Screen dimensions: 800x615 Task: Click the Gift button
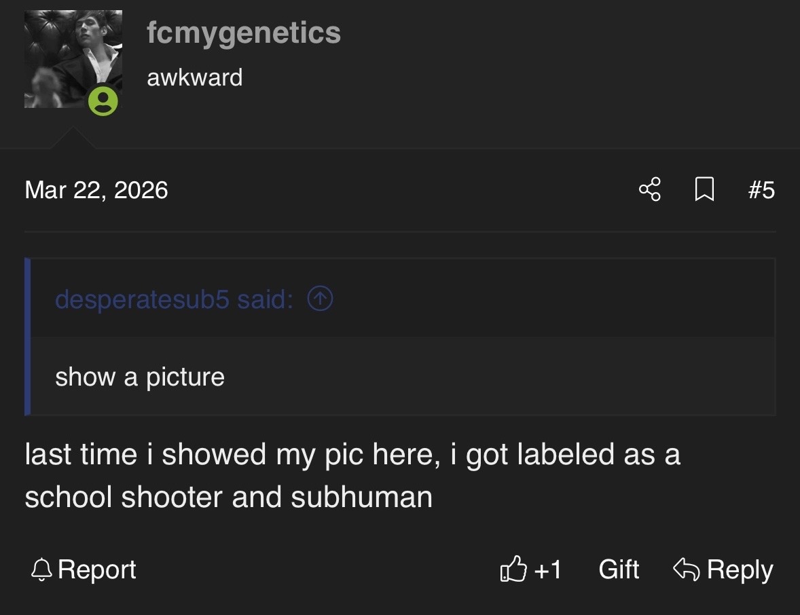619,569
